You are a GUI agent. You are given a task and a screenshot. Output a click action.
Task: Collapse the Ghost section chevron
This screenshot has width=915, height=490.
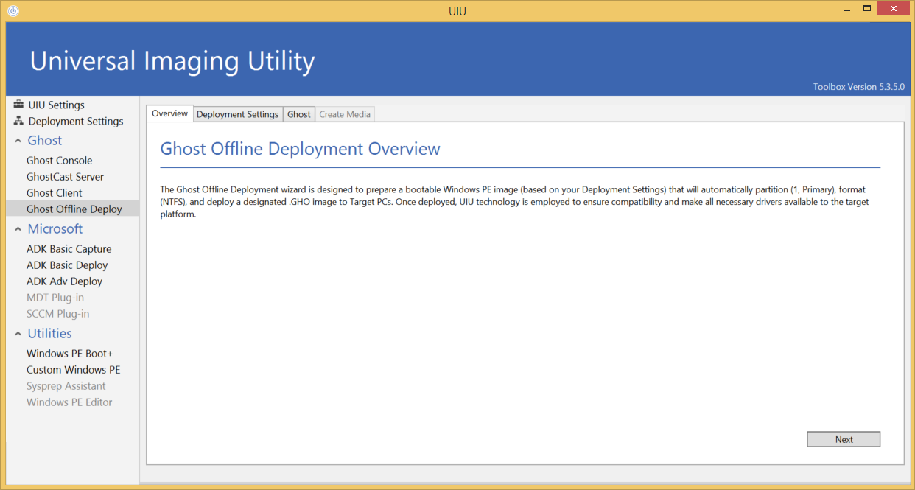(x=18, y=141)
